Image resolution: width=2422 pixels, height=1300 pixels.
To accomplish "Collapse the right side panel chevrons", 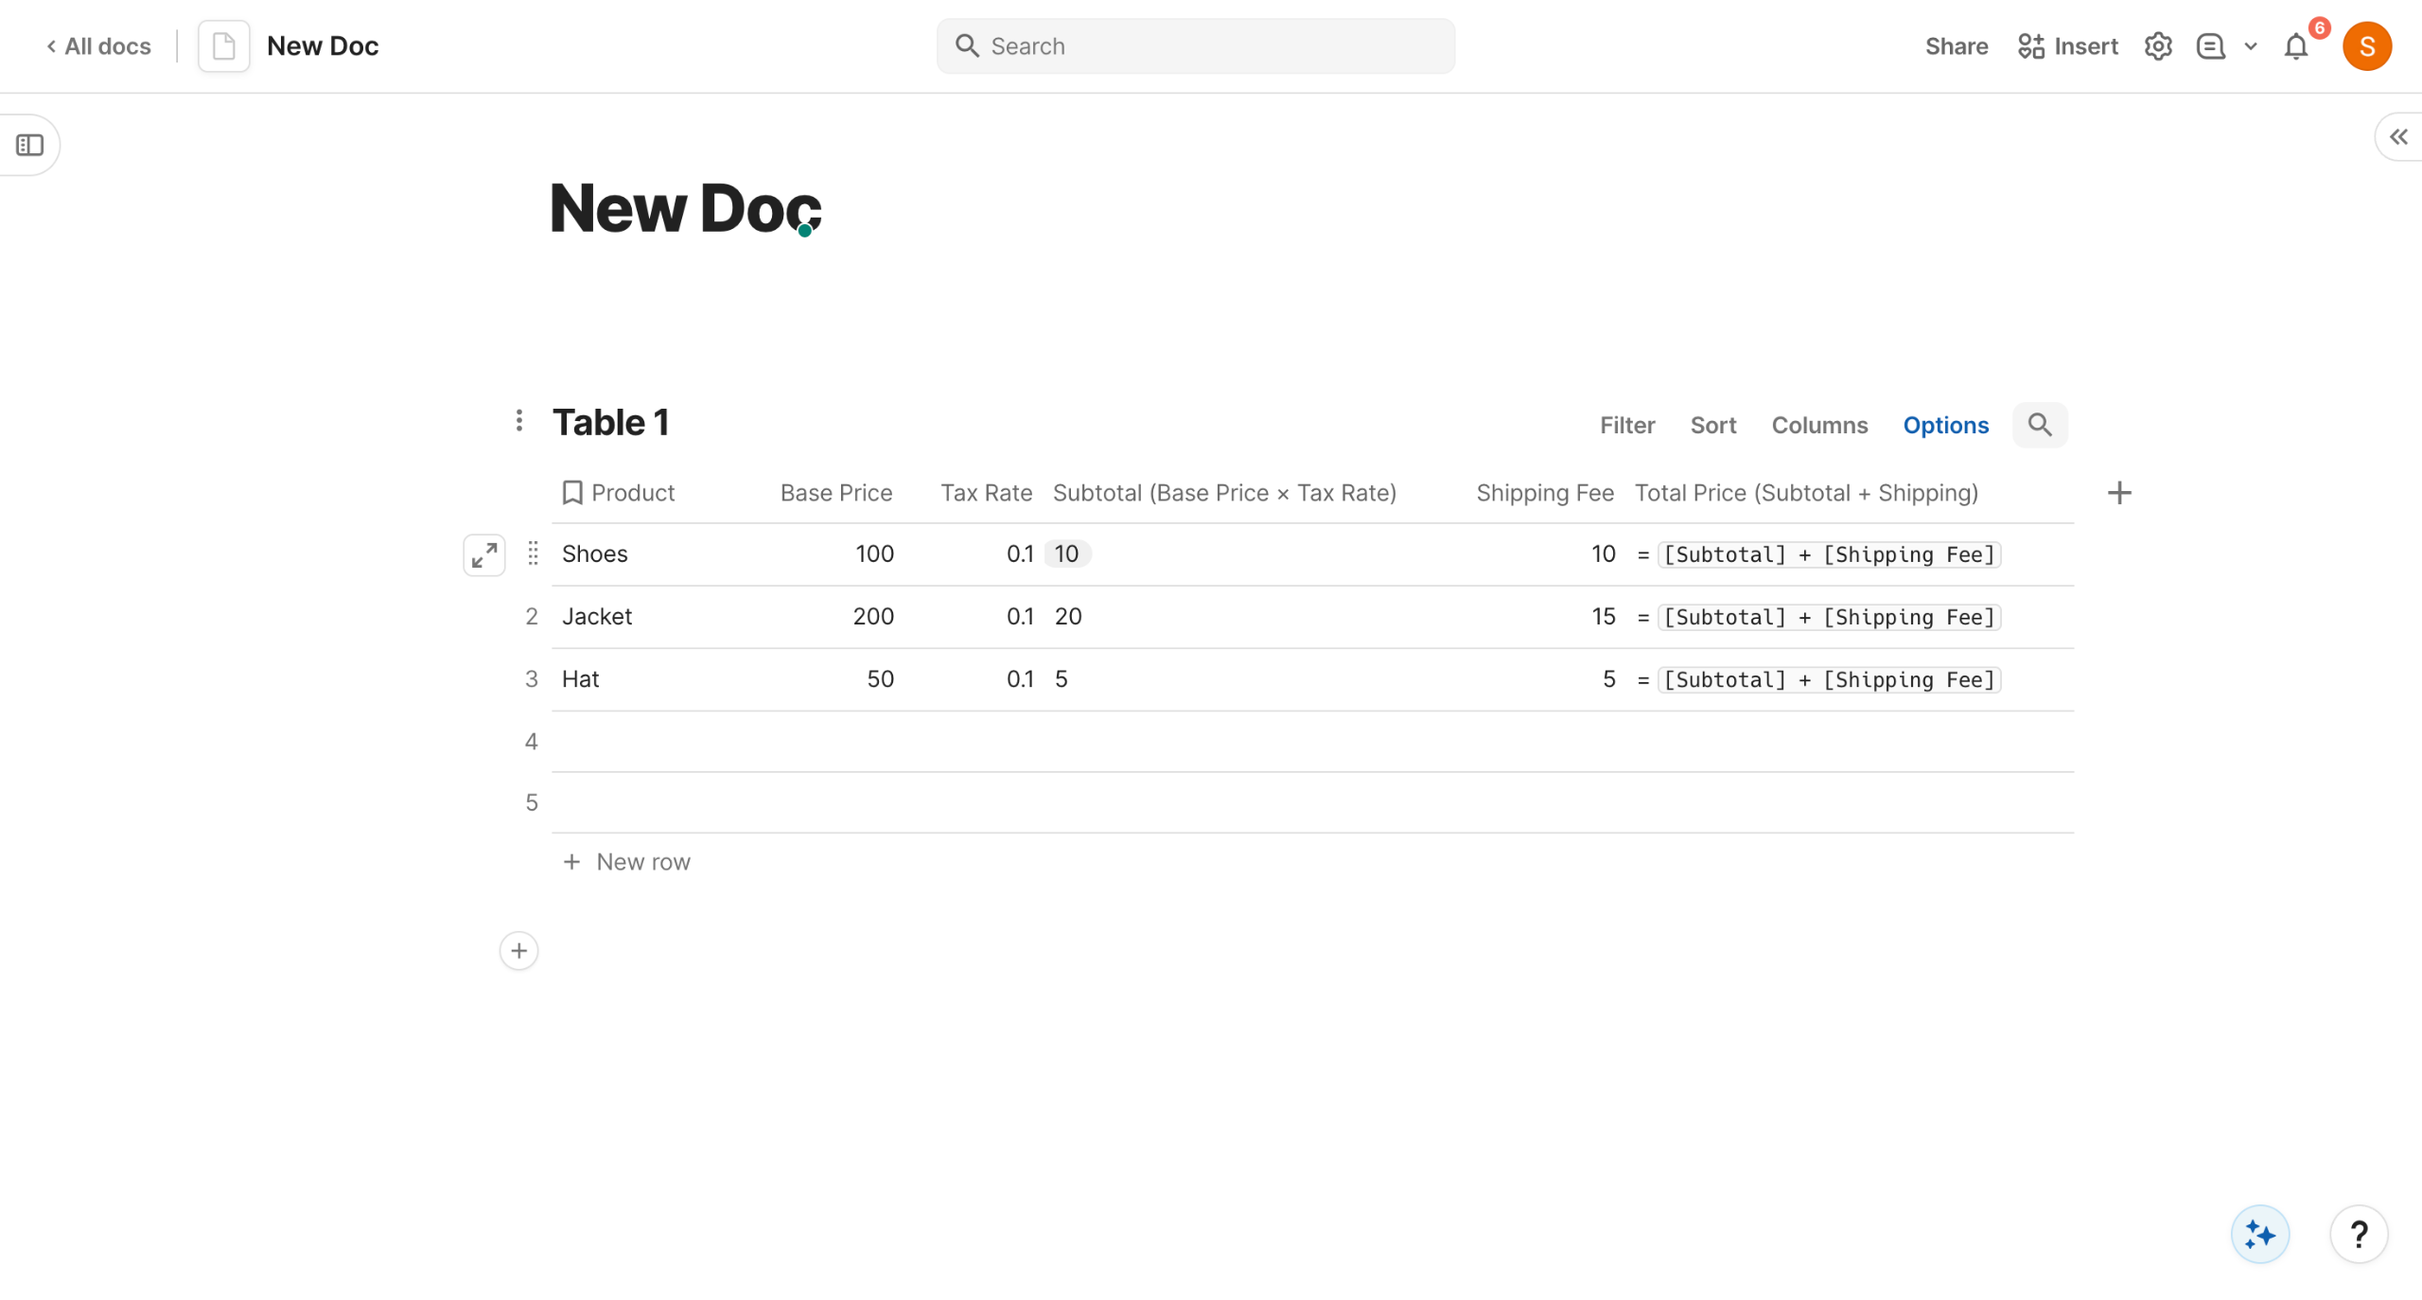I will (x=2398, y=137).
